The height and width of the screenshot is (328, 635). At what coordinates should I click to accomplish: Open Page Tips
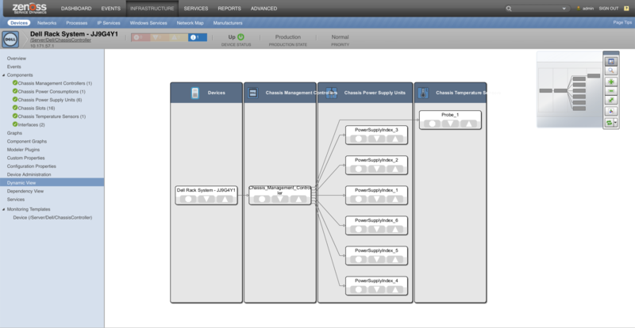[x=622, y=23]
